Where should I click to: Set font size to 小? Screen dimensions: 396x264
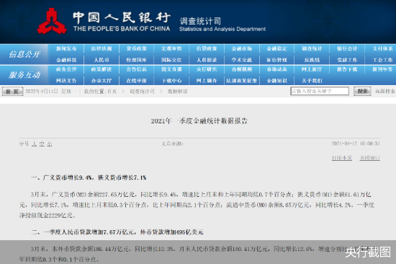[x=50, y=144]
